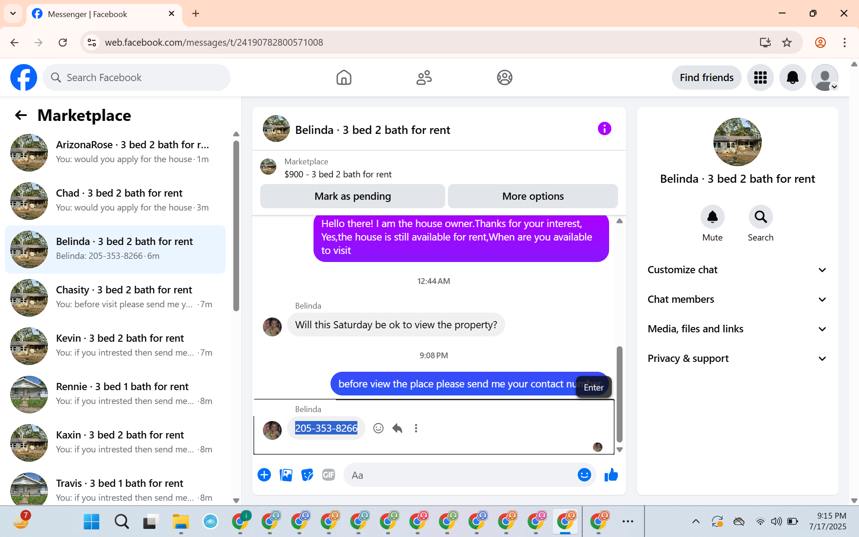Screen dimensions: 859x537
Task: Open File Explorer from taskbar
Action: click(x=180, y=521)
